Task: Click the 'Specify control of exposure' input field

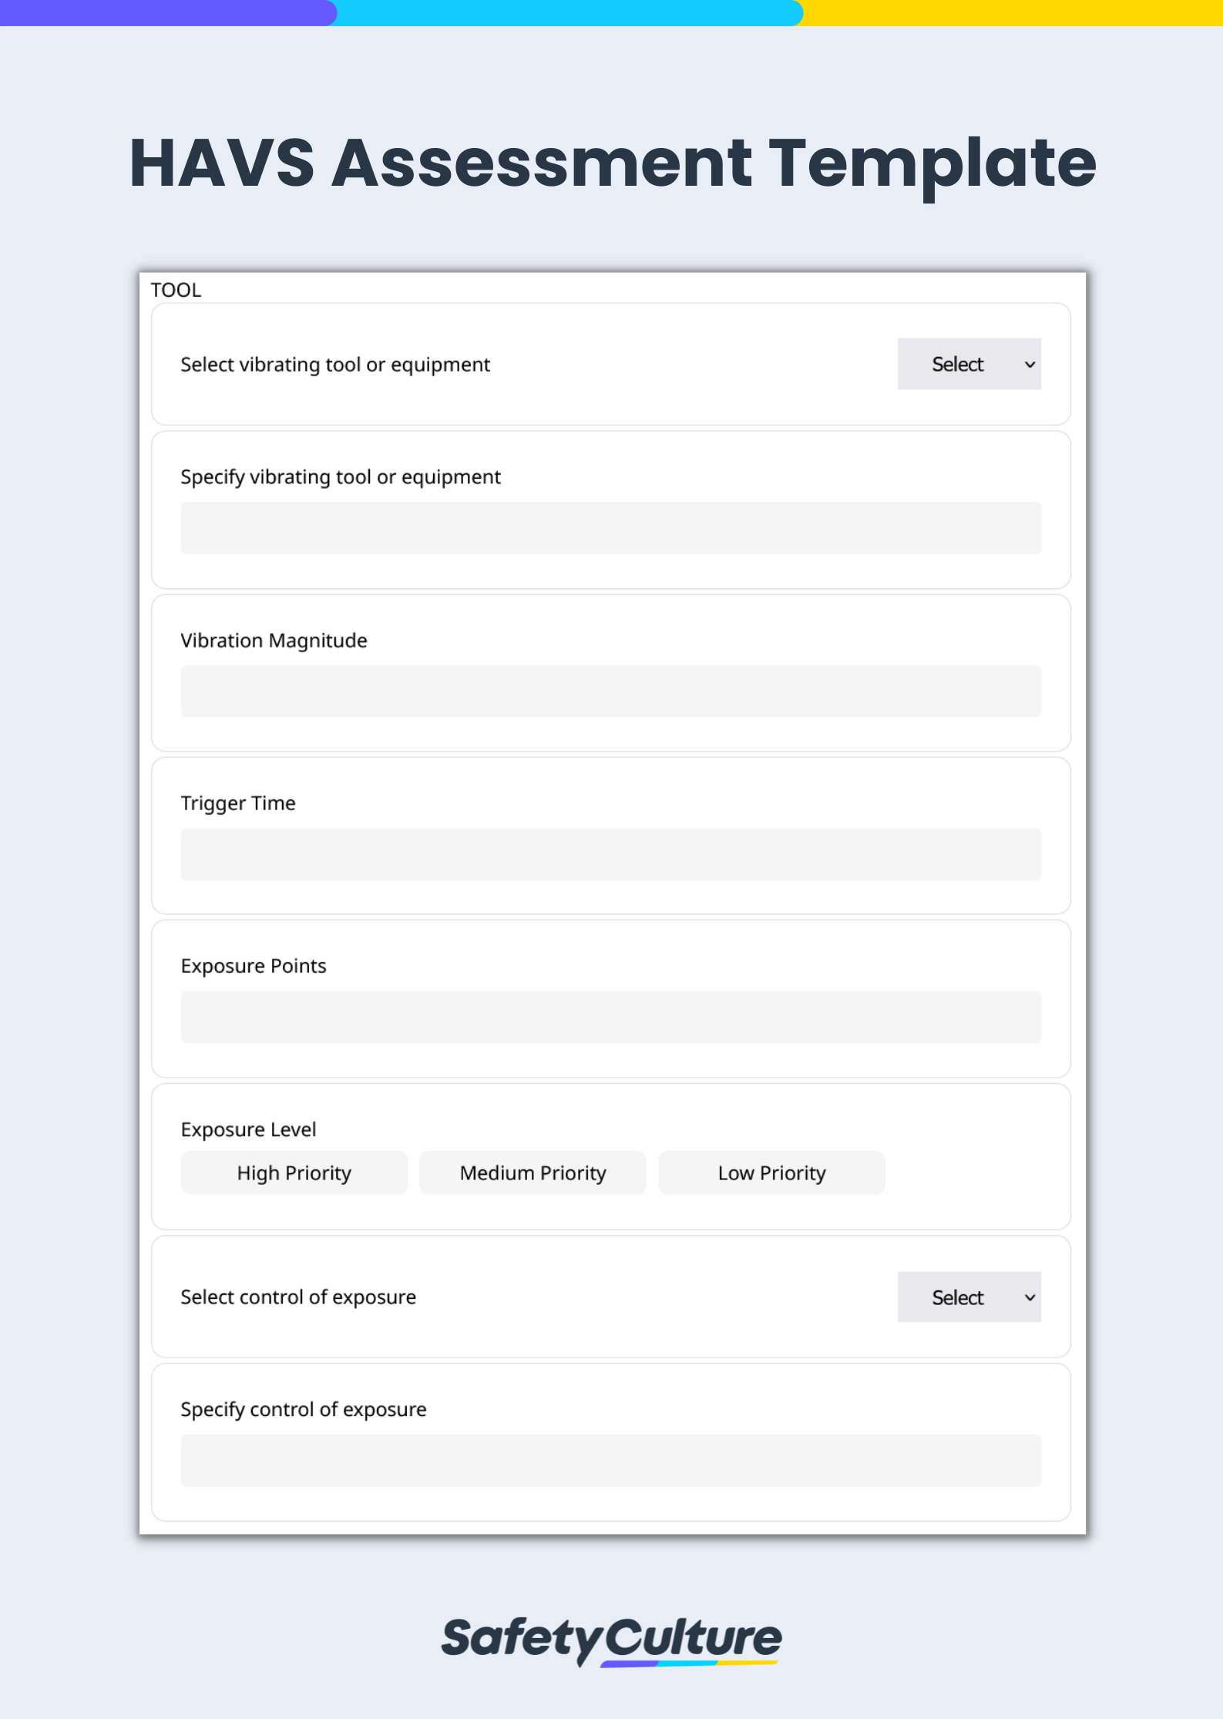Action: (x=610, y=1460)
